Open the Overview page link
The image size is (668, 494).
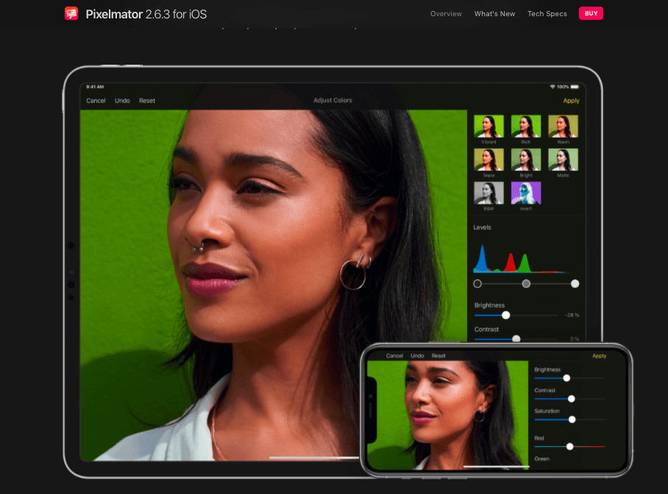446,14
